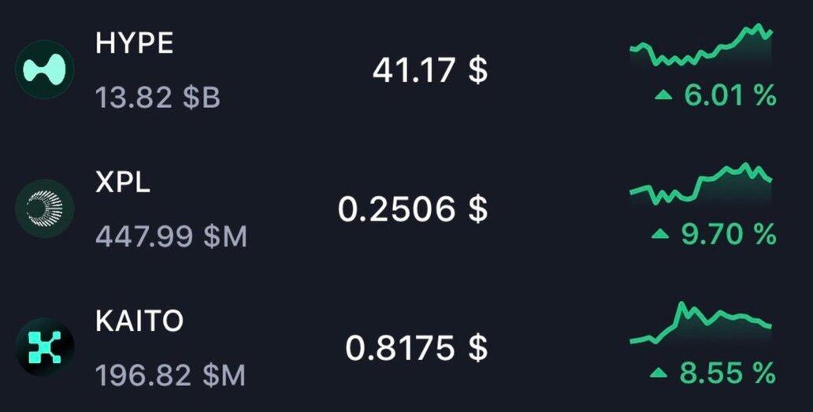Click the 13.82 $B market cap

pos(158,98)
